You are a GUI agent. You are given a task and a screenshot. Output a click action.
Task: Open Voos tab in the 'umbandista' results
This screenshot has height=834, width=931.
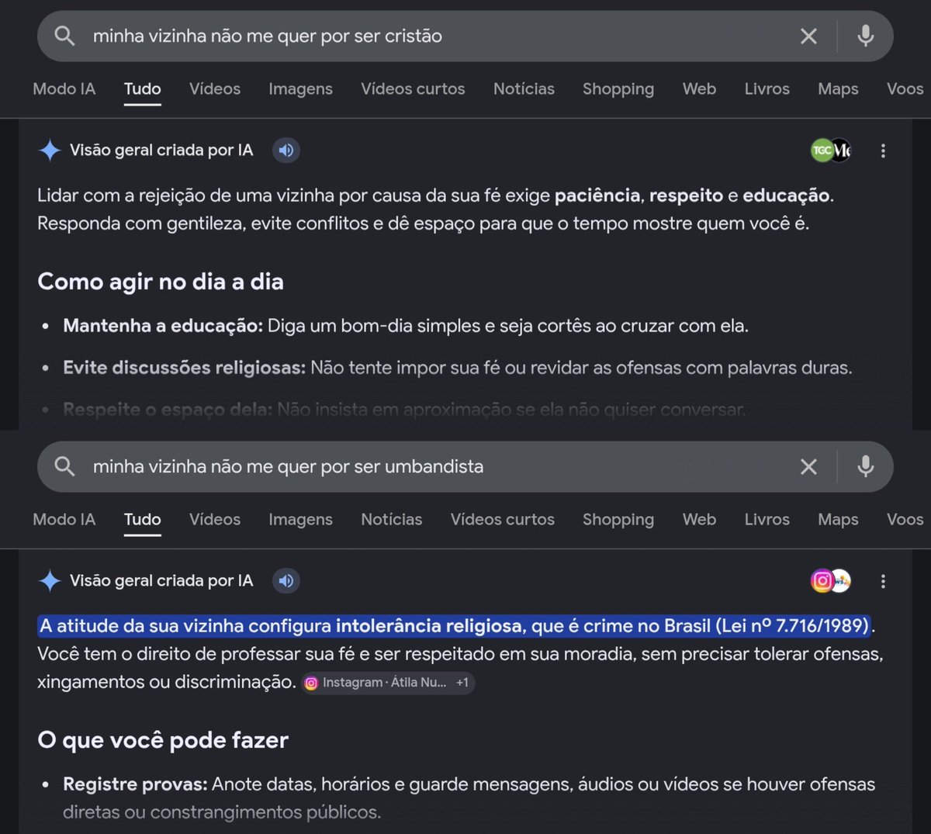point(905,519)
